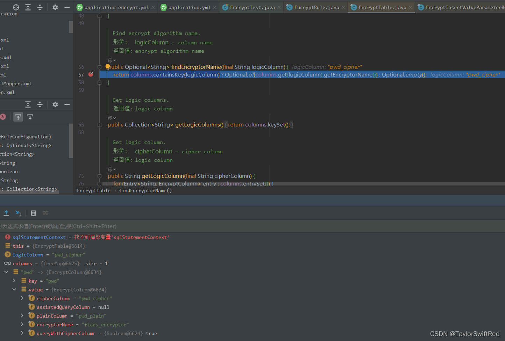Select lMapper.xml file in project tree

[16, 84]
